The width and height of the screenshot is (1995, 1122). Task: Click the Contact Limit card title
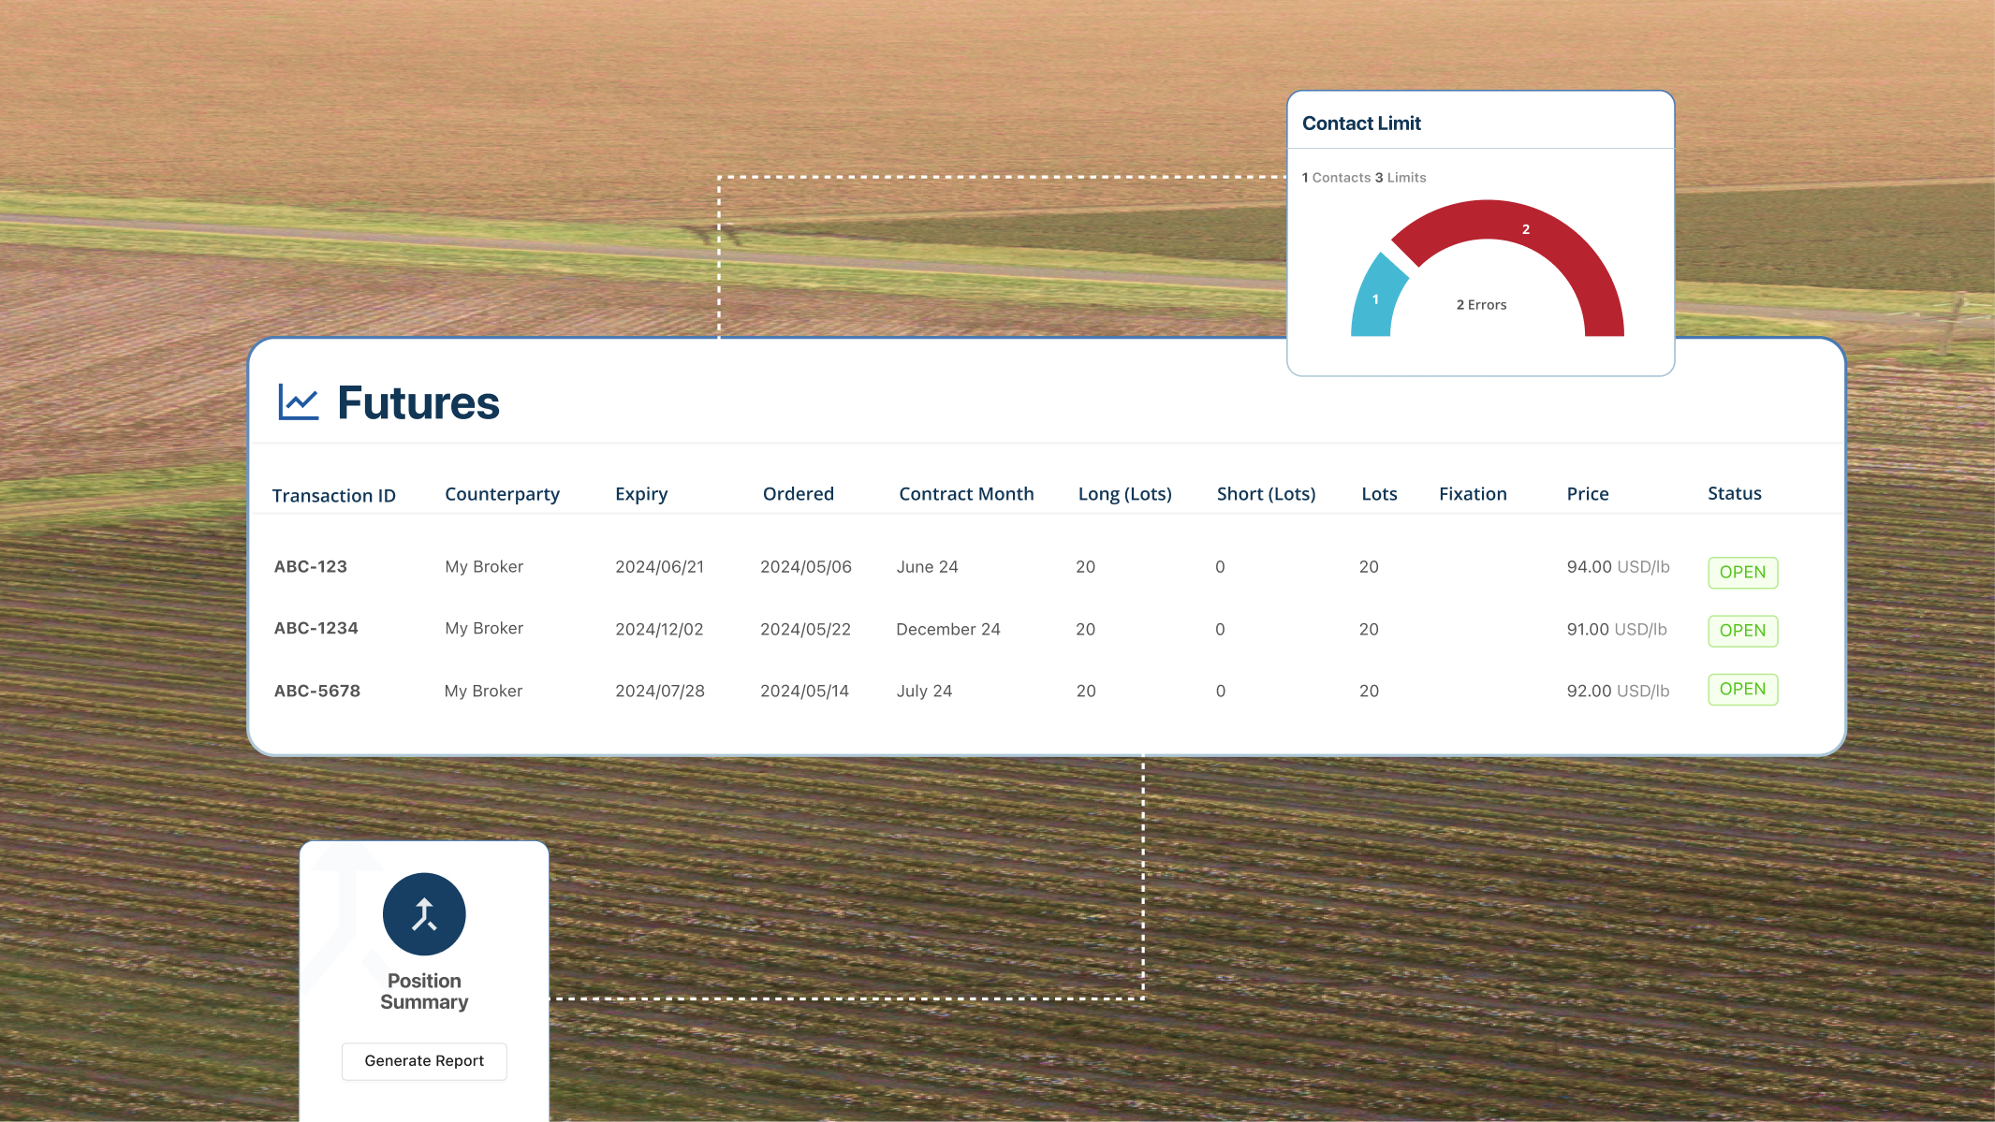coord(1361,124)
